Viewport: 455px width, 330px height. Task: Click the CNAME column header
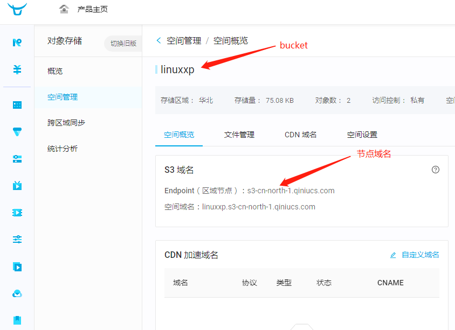(390, 283)
